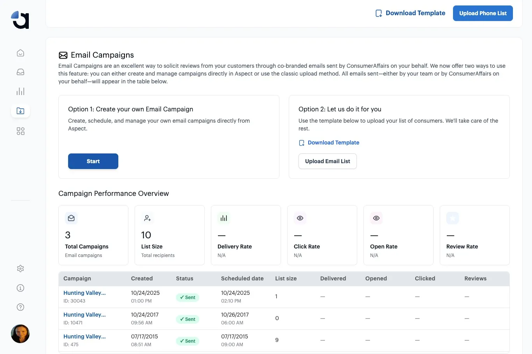The width and height of the screenshot is (532, 354).
Task: Click Sent status badge for campaign 30043
Action: point(188,298)
